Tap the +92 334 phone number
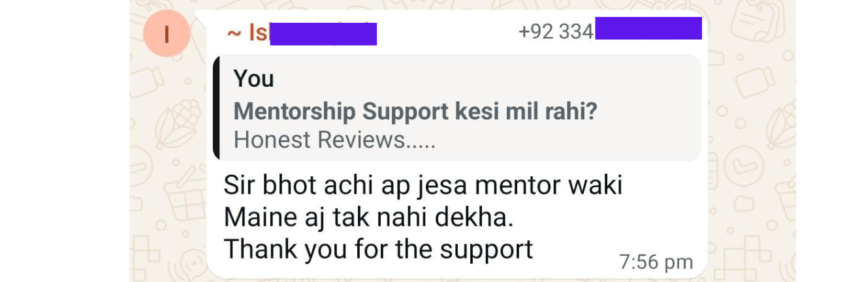862x282 pixels. [x=610, y=30]
